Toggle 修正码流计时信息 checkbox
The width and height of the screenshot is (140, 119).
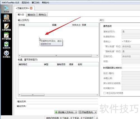(104, 93)
